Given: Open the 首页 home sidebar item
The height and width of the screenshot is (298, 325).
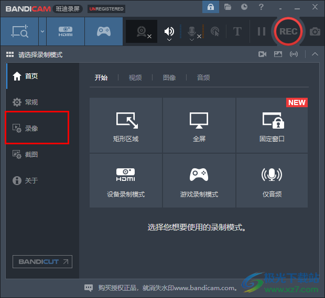Looking at the screenshot, I should 42,76.
